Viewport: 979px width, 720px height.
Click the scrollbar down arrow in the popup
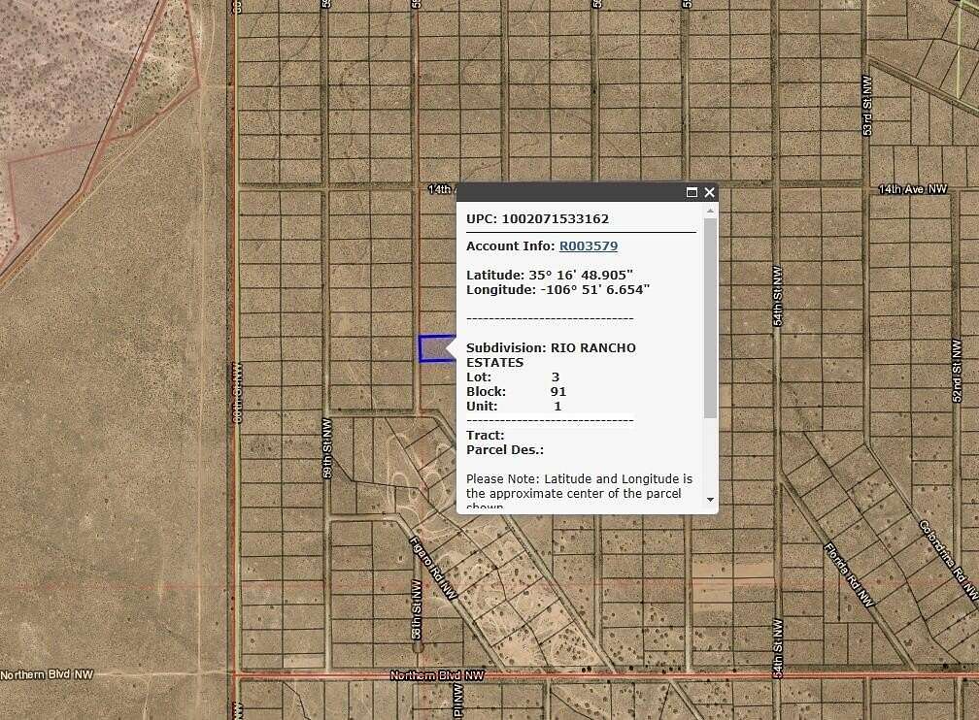pyautogui.click(x=710, y=498)
